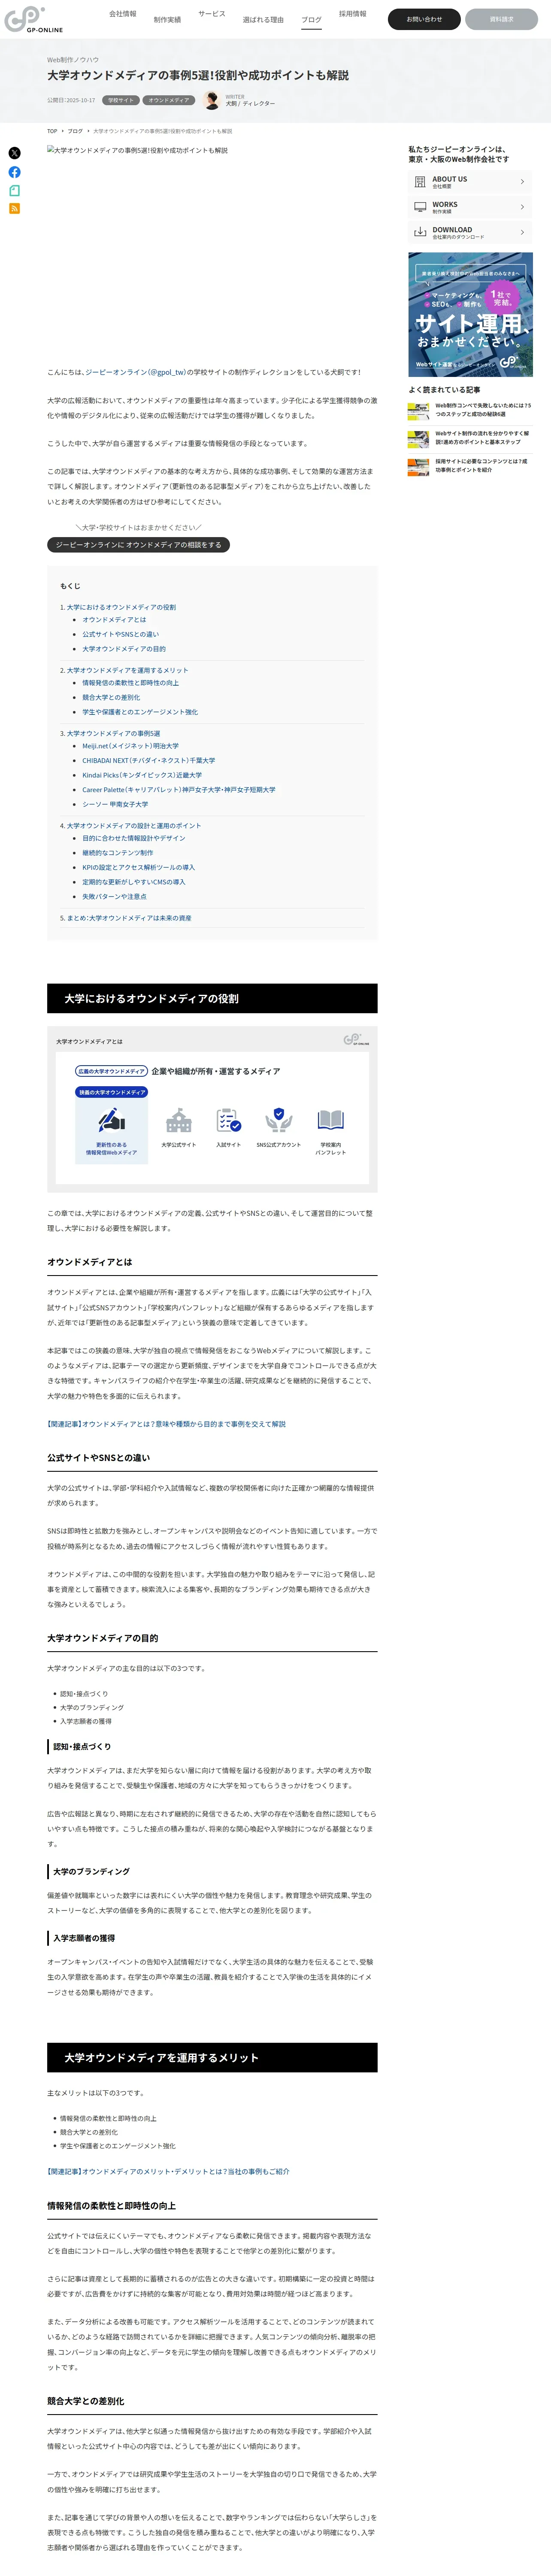Click the chevron on ABOUT US card
Viewport: 551px width, 2576px height.
coord(522,182)
